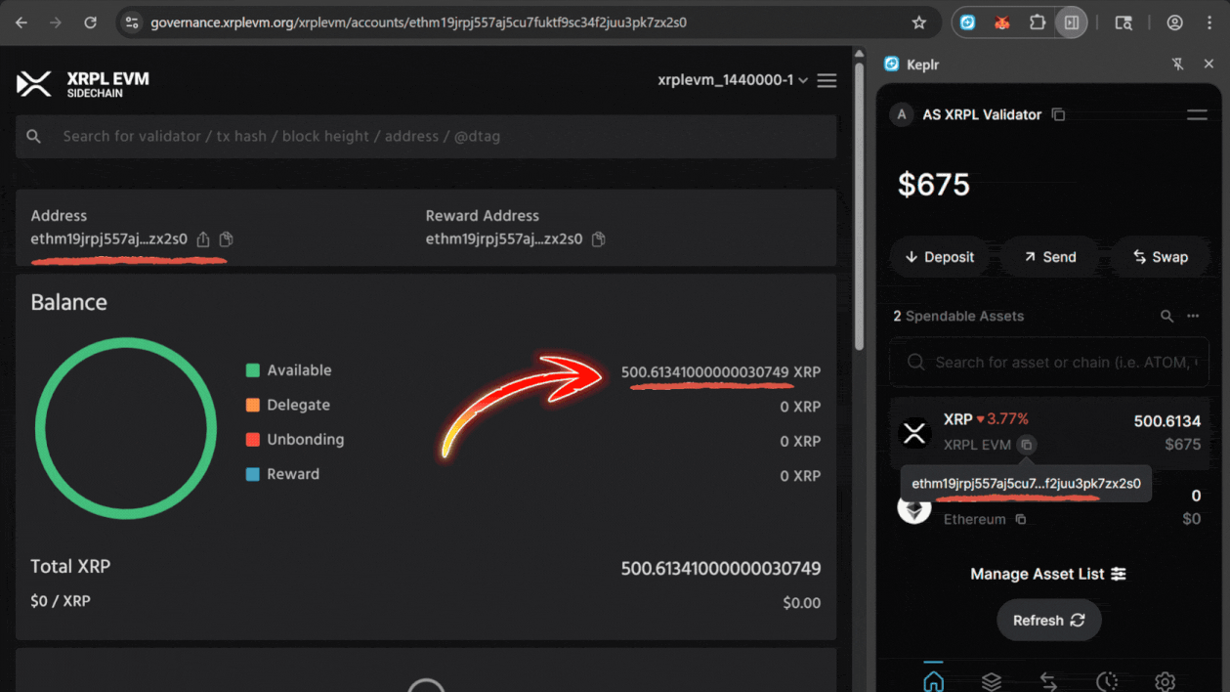Select the staking layers icon in Keplr
The width and height of the screenshot is (1230, 692).
[x=991, y=681]
